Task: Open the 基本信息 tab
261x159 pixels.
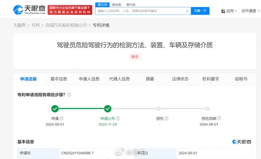Action: click(x=59, y=79)
